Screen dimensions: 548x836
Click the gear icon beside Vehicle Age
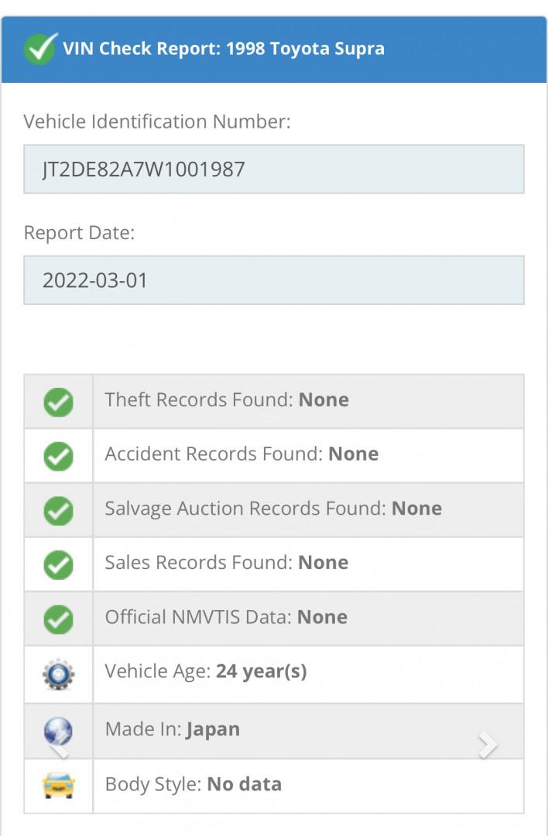click(58, 673)
